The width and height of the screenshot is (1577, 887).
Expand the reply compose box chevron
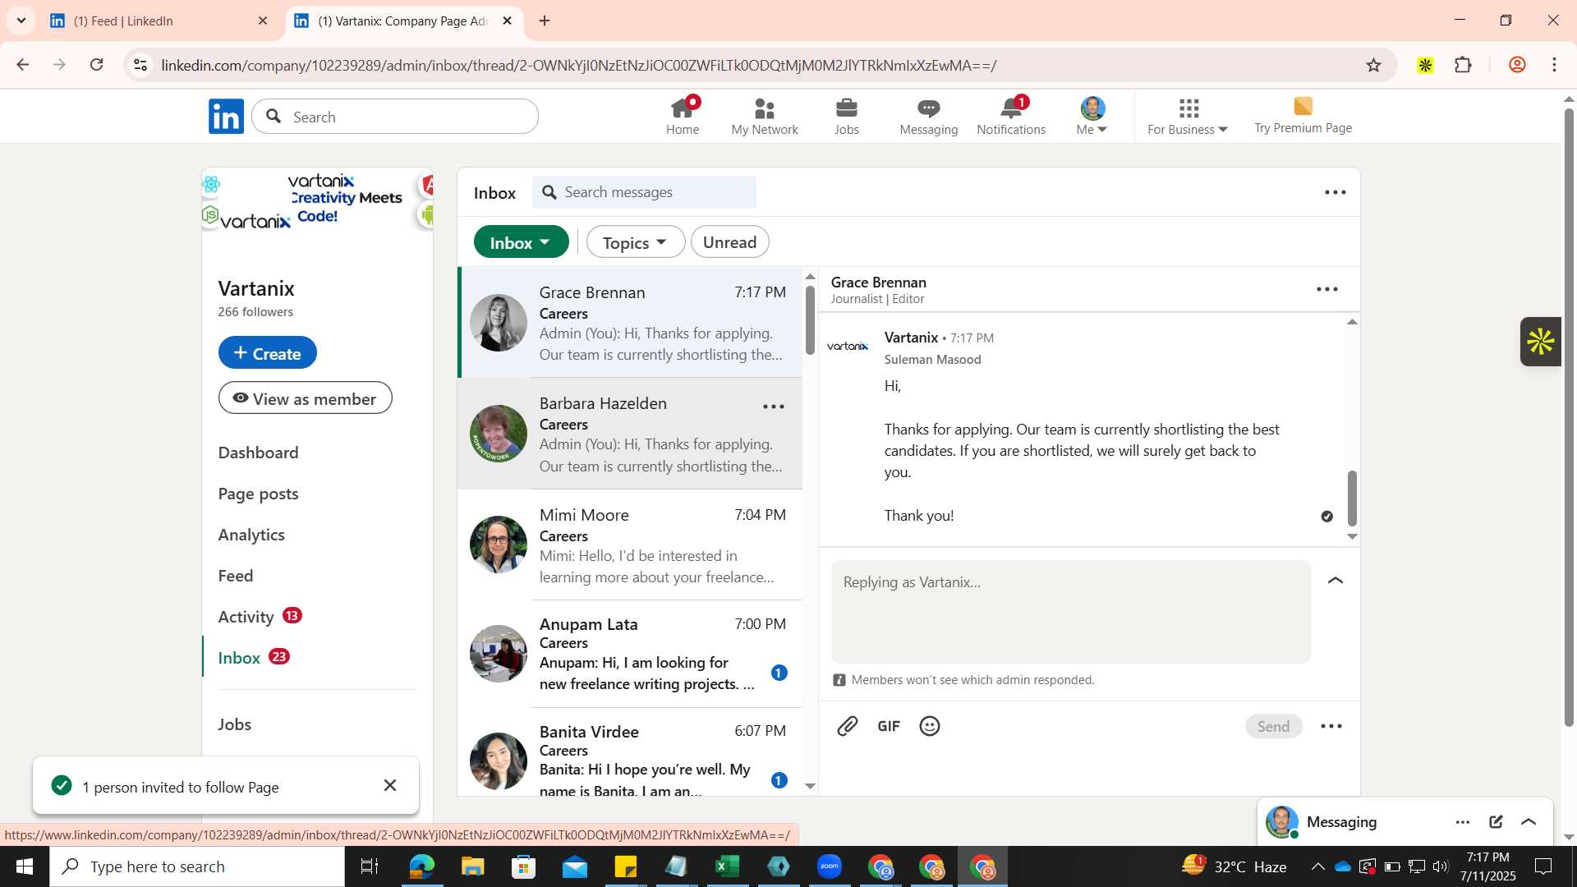(1336, 581)
